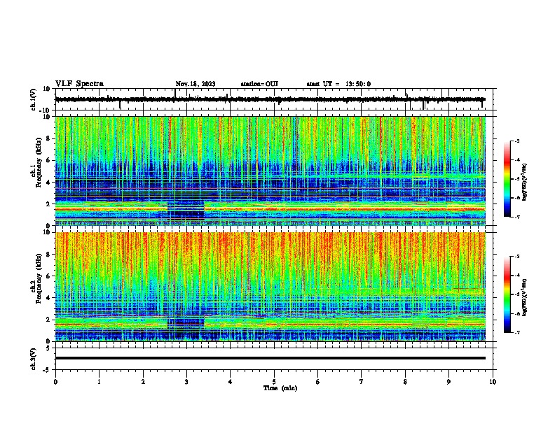Click the date 'Nov.18, 2023' label
555x428 pixels.
[196, 84]
